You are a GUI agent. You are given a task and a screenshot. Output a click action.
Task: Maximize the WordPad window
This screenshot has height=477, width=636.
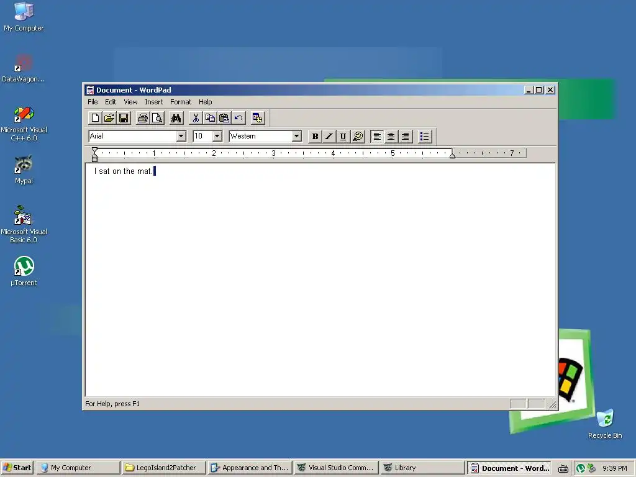click(x=538, y=90)
